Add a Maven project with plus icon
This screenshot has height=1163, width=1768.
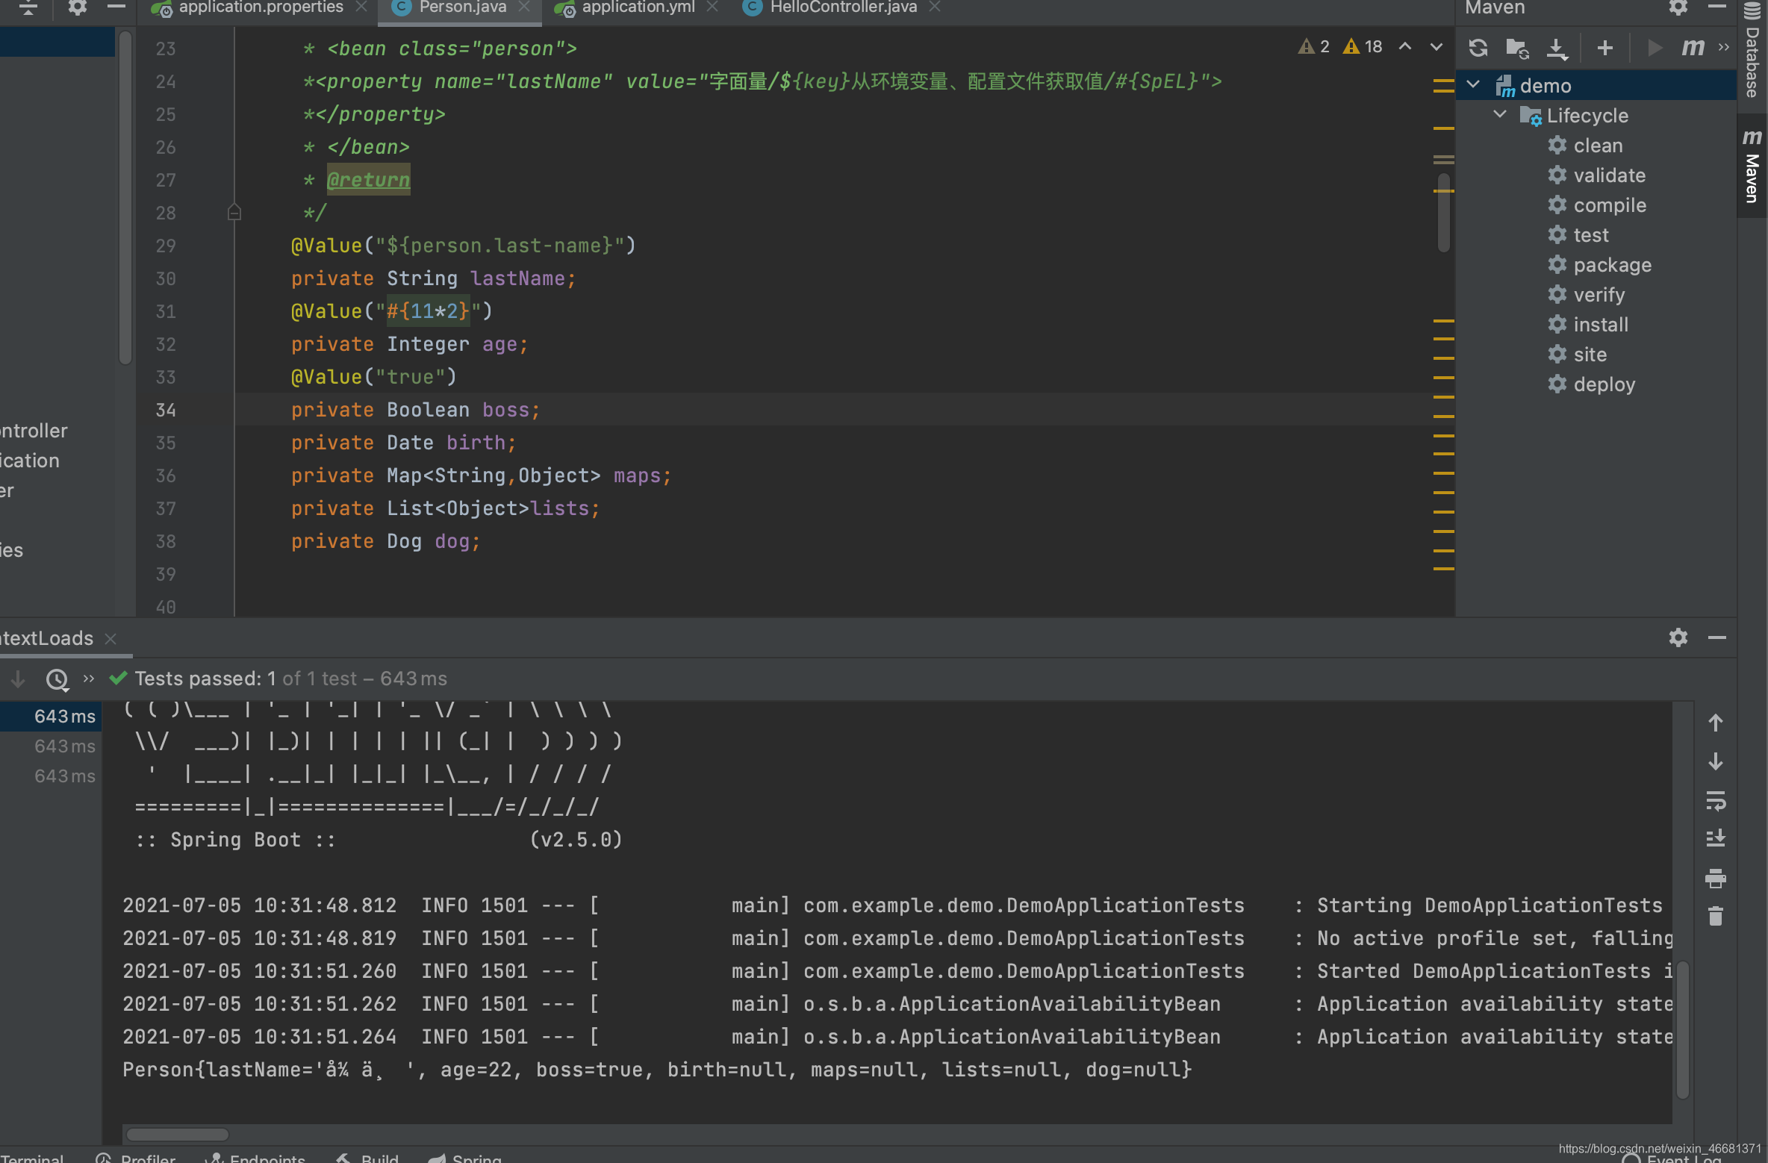click(1605, 48)
